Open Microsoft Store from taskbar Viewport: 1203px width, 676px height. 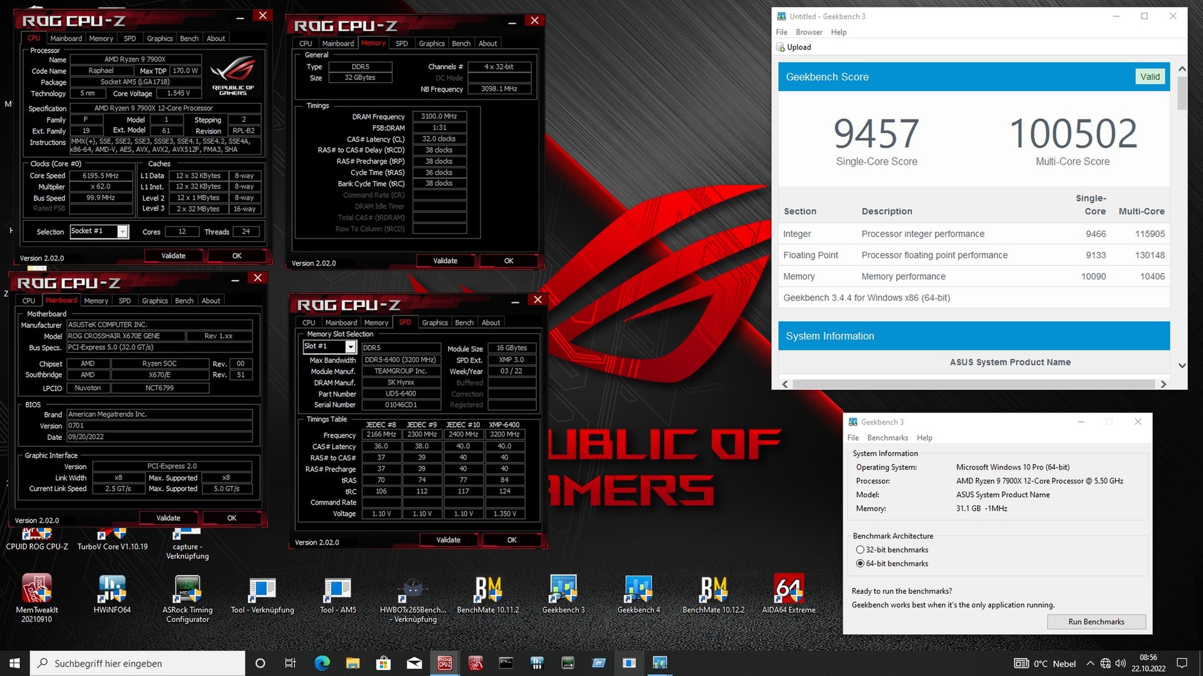[x=383, y=663]
